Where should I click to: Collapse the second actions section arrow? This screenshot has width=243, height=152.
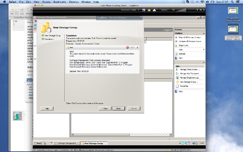204,62
